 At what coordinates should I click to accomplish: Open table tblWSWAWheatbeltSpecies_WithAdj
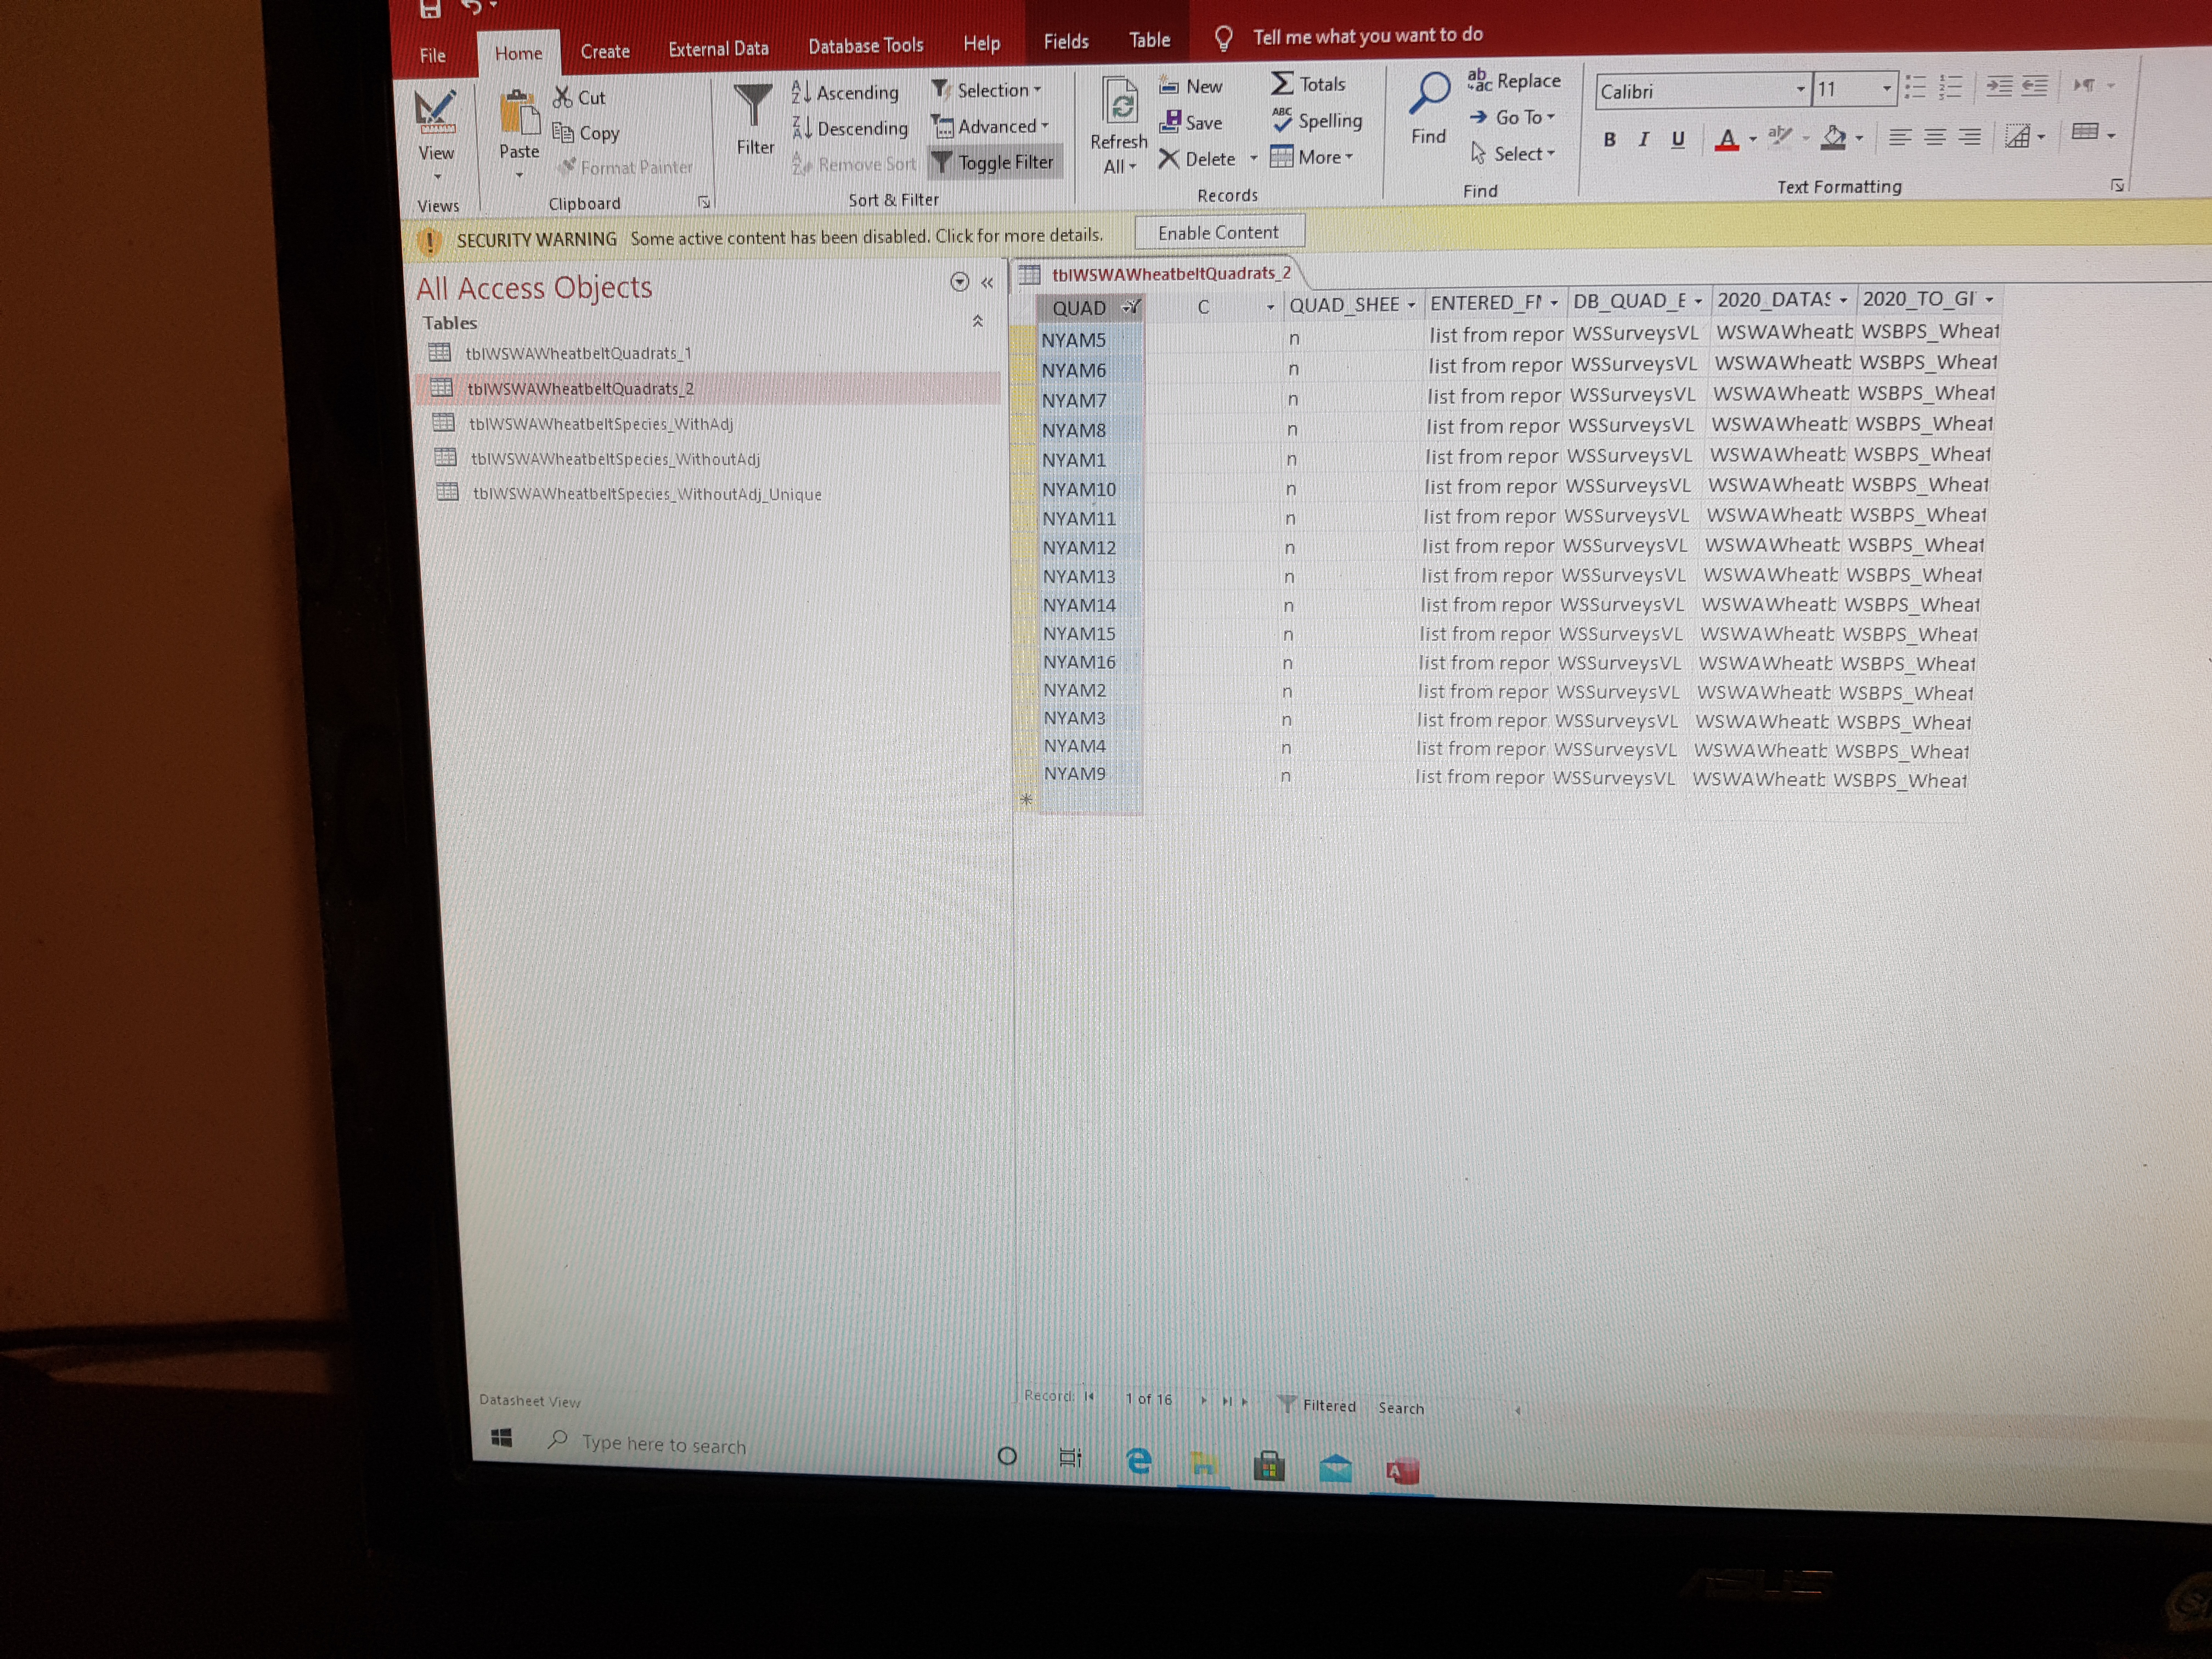[601, 424]
